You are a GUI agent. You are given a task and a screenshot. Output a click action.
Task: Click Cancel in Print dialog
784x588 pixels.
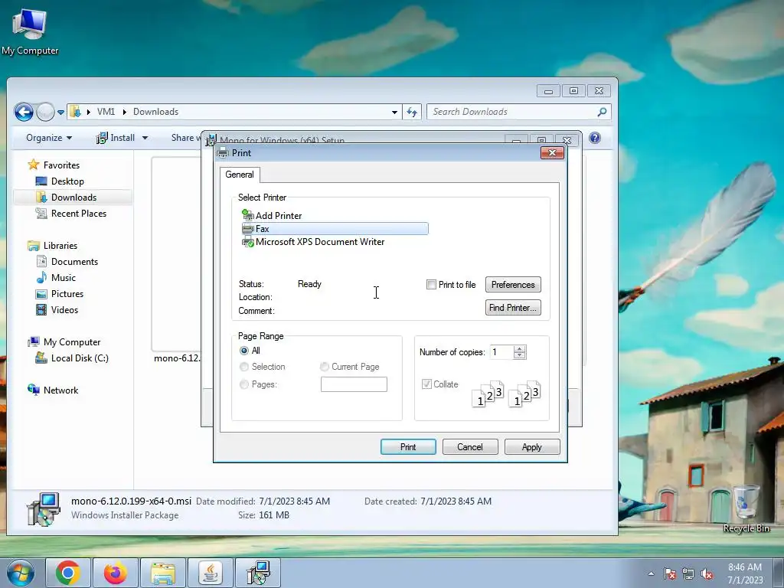[470, 447]
